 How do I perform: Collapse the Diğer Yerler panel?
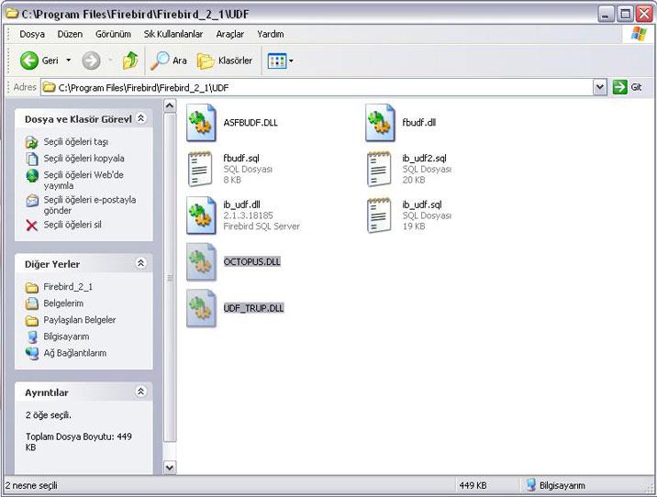(141, 263)
